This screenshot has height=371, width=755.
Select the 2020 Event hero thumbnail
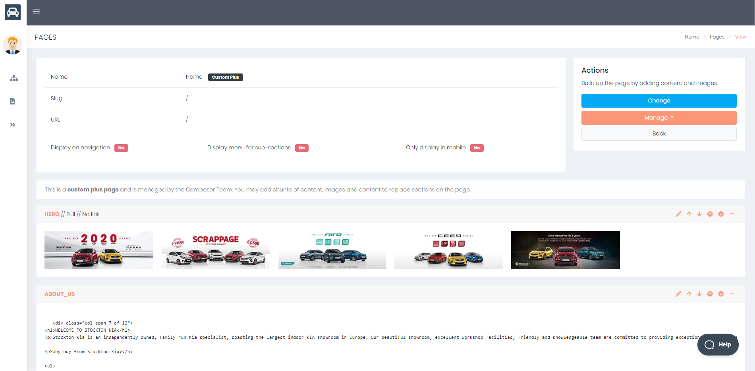(x=99, y=250)
